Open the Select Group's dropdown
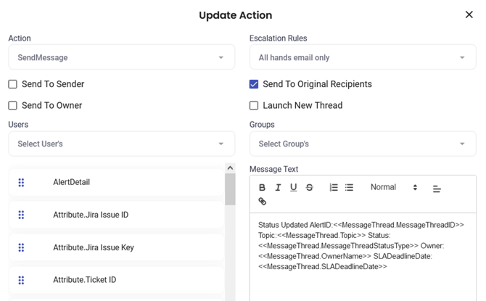This screenshot has width=486, height=301. 362,144
